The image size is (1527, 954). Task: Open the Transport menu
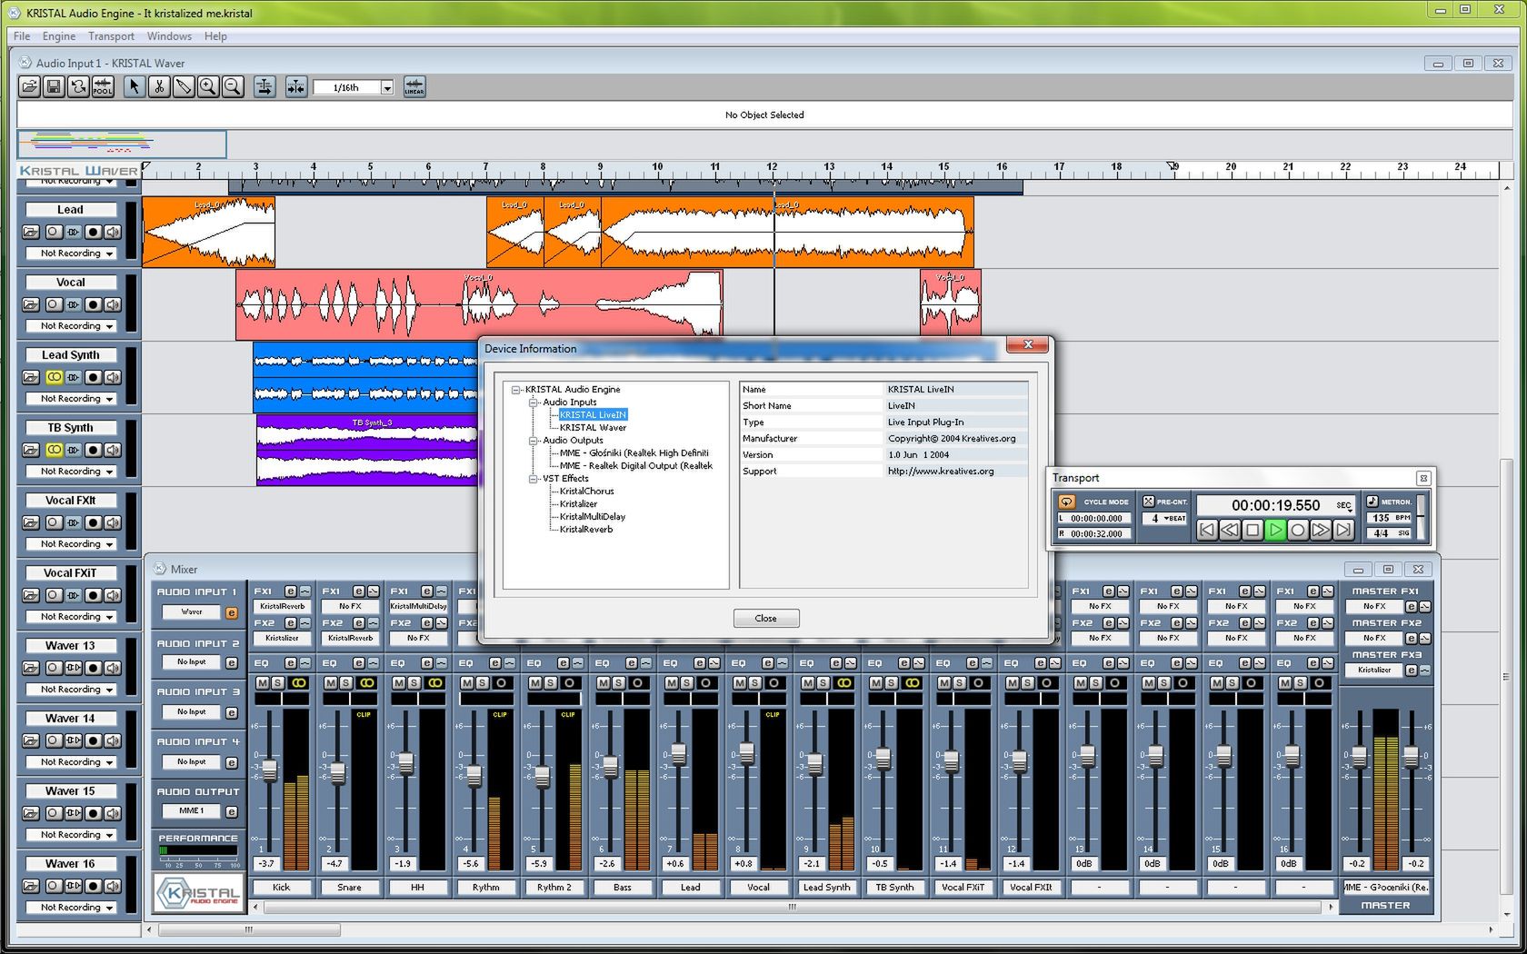111,36
